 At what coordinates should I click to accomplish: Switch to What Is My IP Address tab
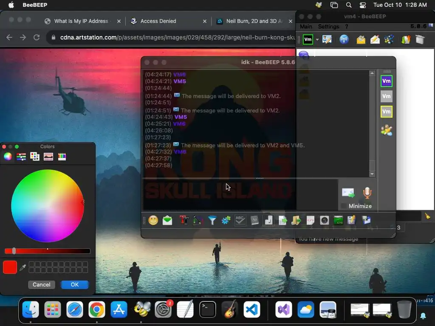(81, 21)
